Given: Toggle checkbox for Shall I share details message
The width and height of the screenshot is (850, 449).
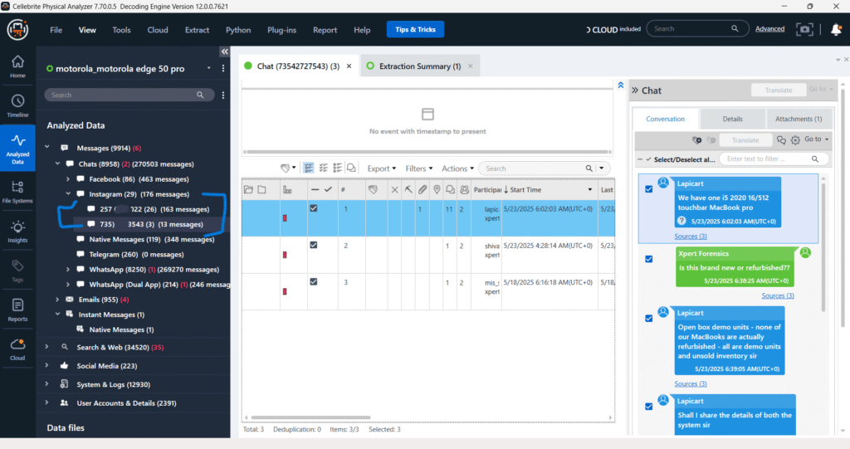Looking at the screenshot, I should pos(649,407).
